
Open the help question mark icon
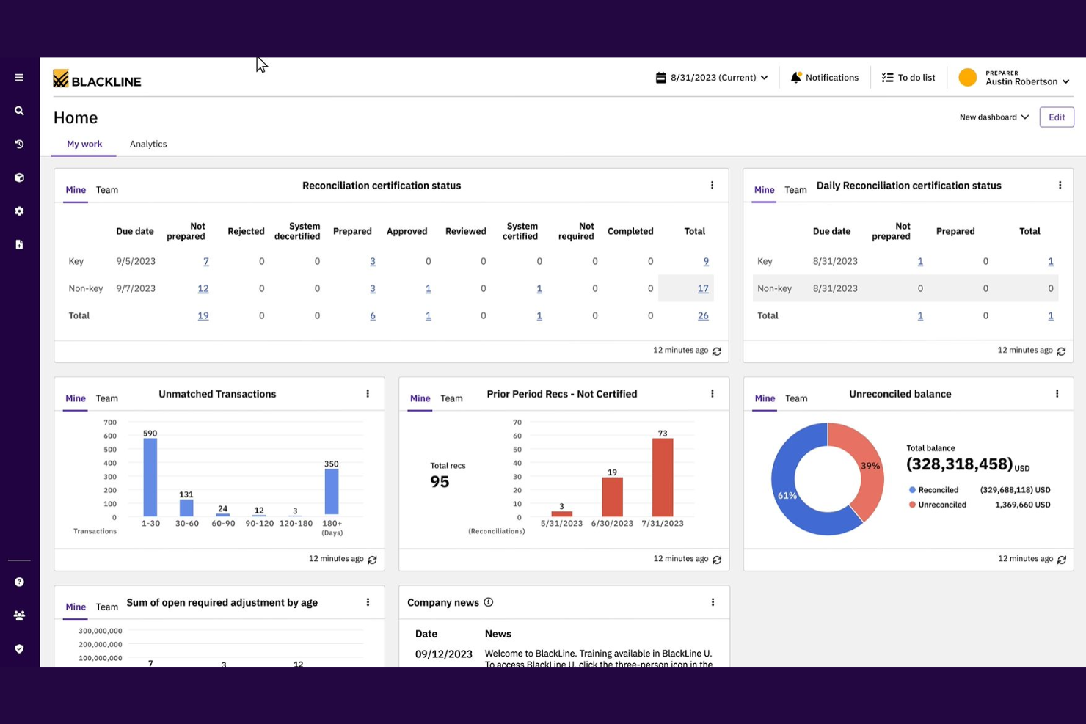(x=19, y=582)
